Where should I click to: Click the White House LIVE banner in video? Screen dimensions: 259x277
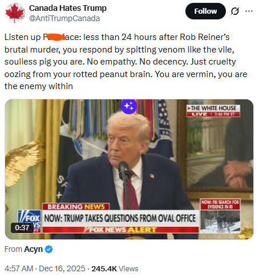click(213, 111)
